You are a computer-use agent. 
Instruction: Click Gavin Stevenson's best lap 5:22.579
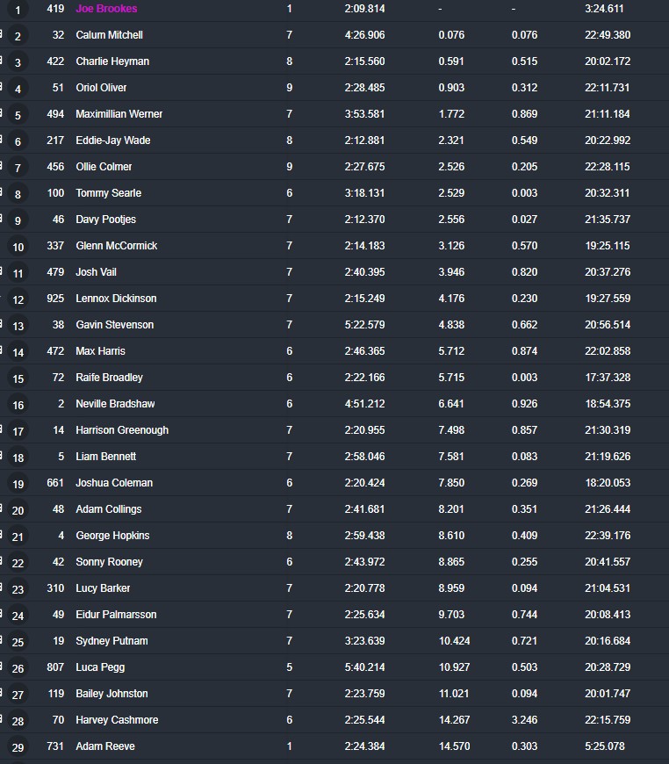coord(364,325)
